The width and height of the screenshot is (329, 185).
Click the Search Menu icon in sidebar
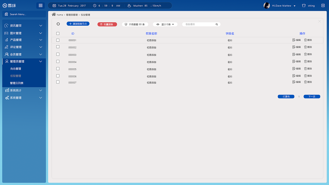click(x=6, y=14)
